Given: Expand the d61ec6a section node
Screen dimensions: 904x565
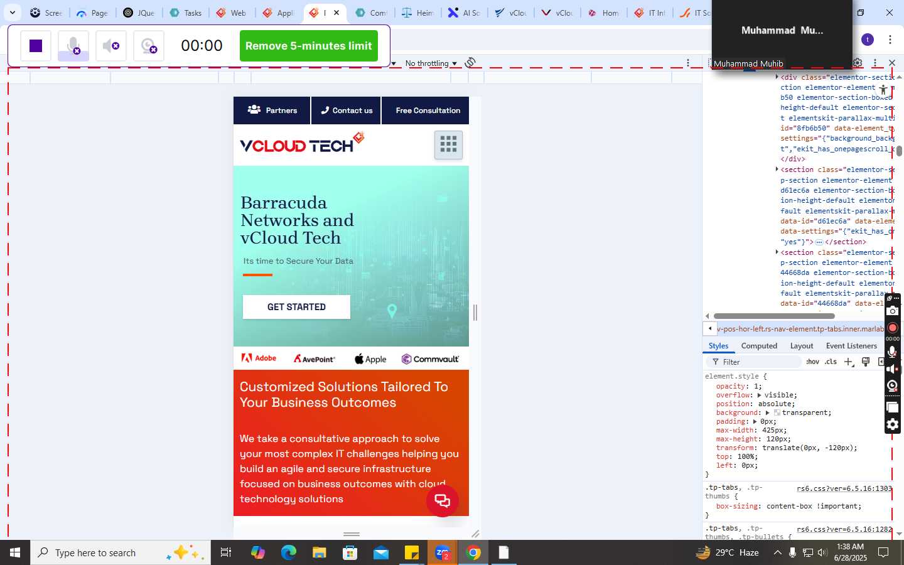Looking at the screenshot, I should (777, 169).
